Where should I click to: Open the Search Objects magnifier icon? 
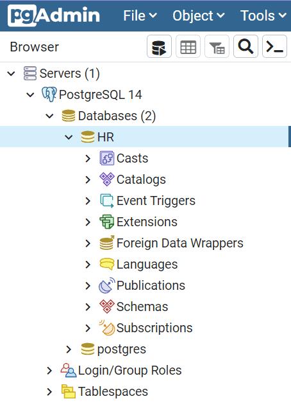[x=245, y=46]
